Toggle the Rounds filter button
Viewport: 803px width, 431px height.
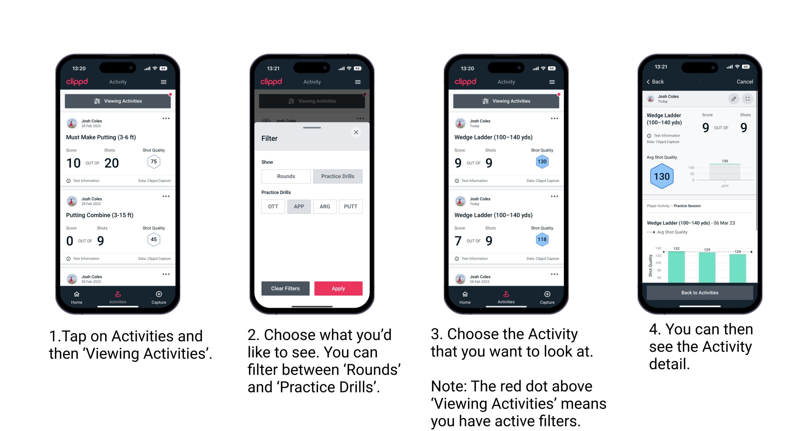click(x=285, y=176)
